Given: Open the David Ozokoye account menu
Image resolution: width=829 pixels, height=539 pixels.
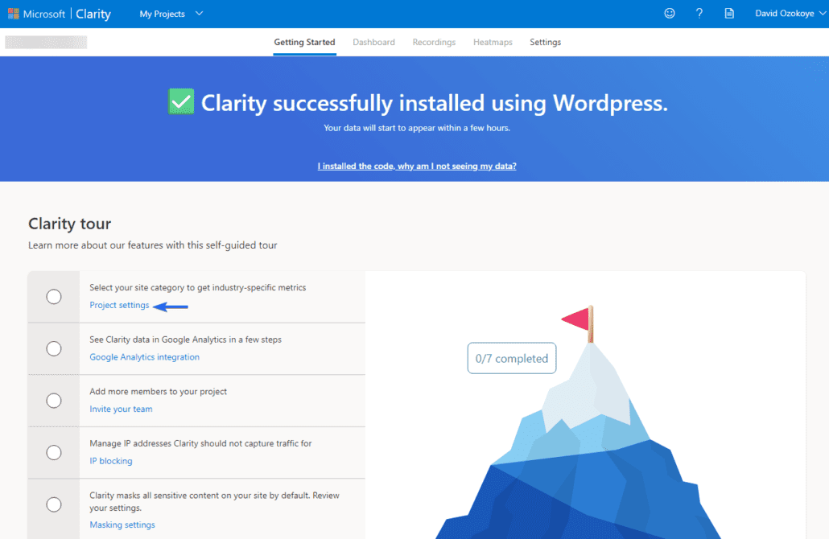Looking at the screenshot, I should [790, 14].
